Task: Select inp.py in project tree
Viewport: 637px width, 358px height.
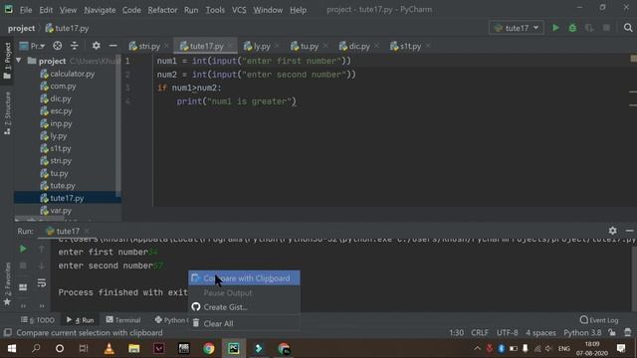Action: click(x=56, y=123)
